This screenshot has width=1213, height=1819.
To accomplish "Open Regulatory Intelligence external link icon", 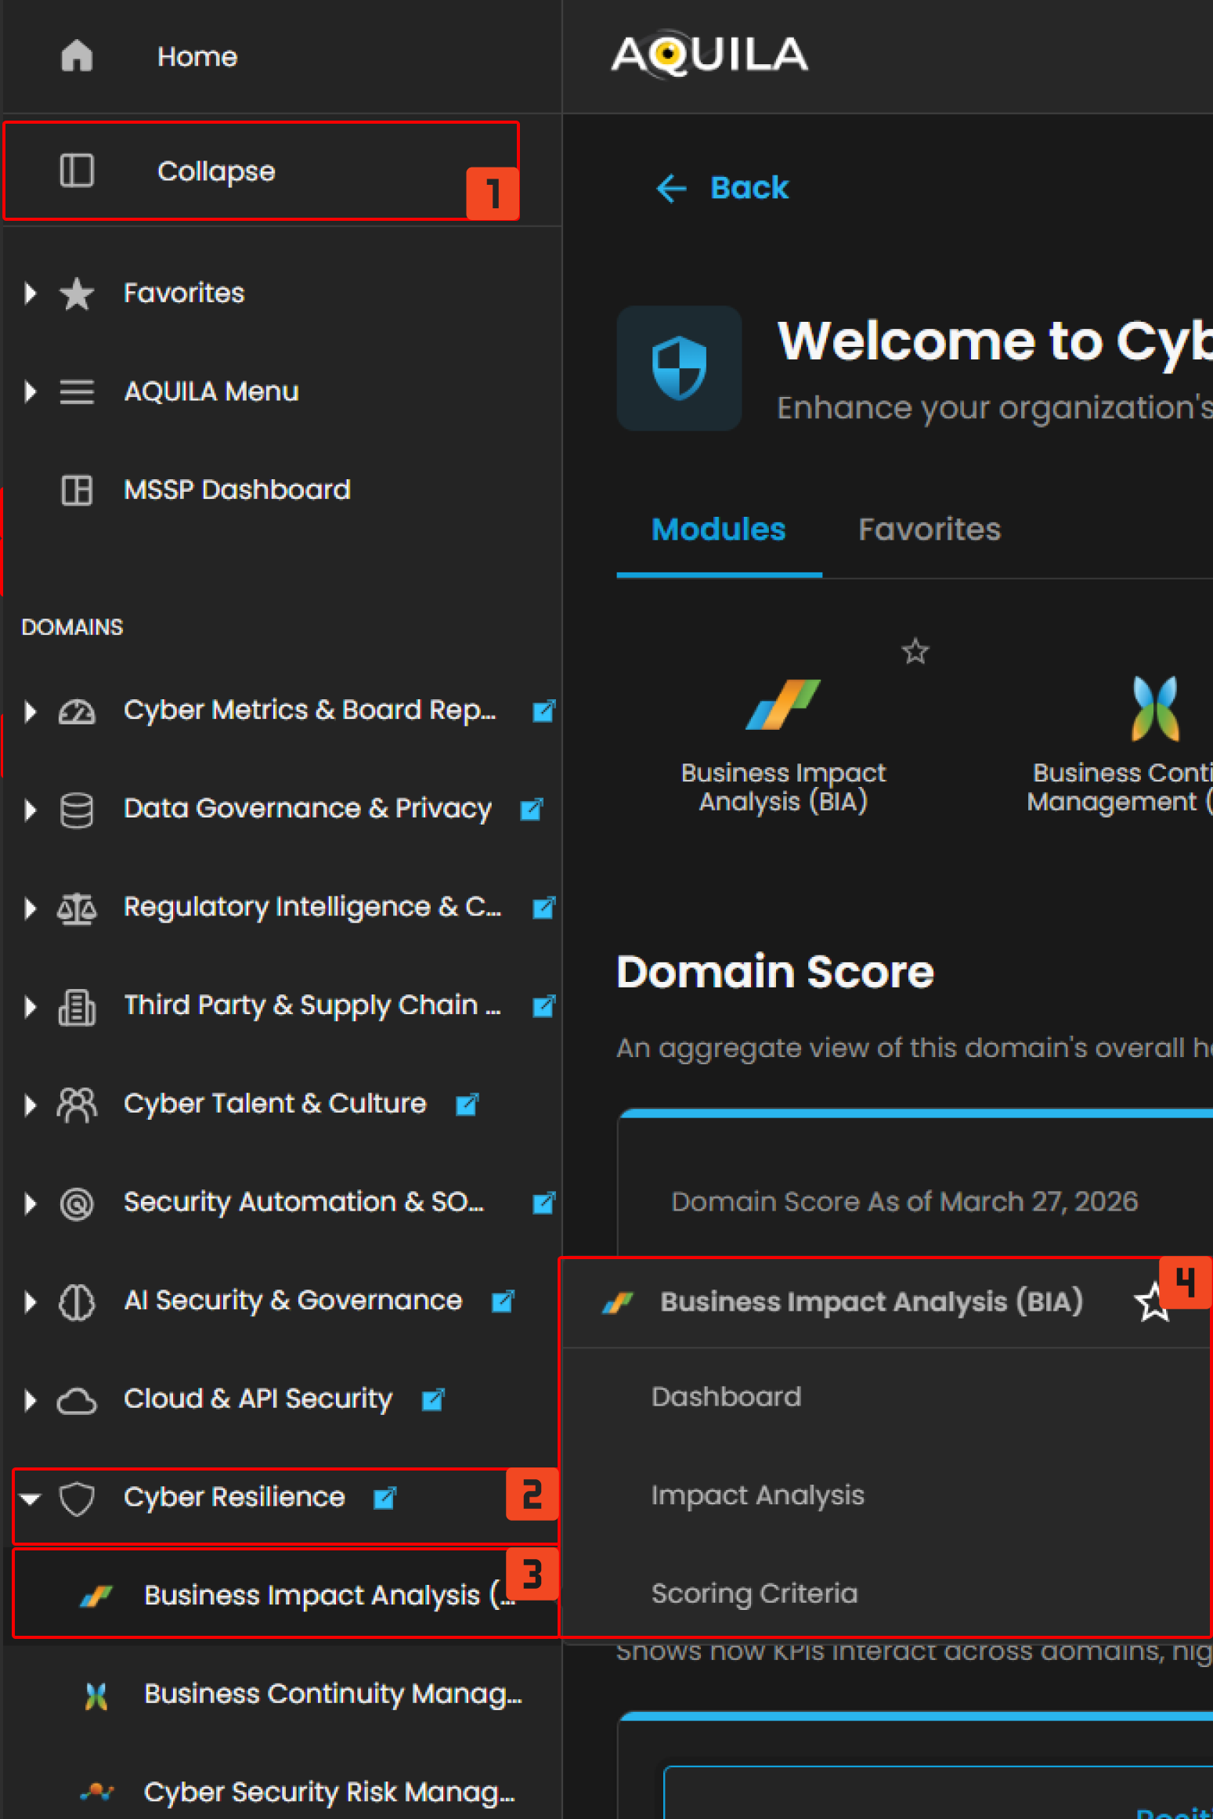I will pos(543,908).
